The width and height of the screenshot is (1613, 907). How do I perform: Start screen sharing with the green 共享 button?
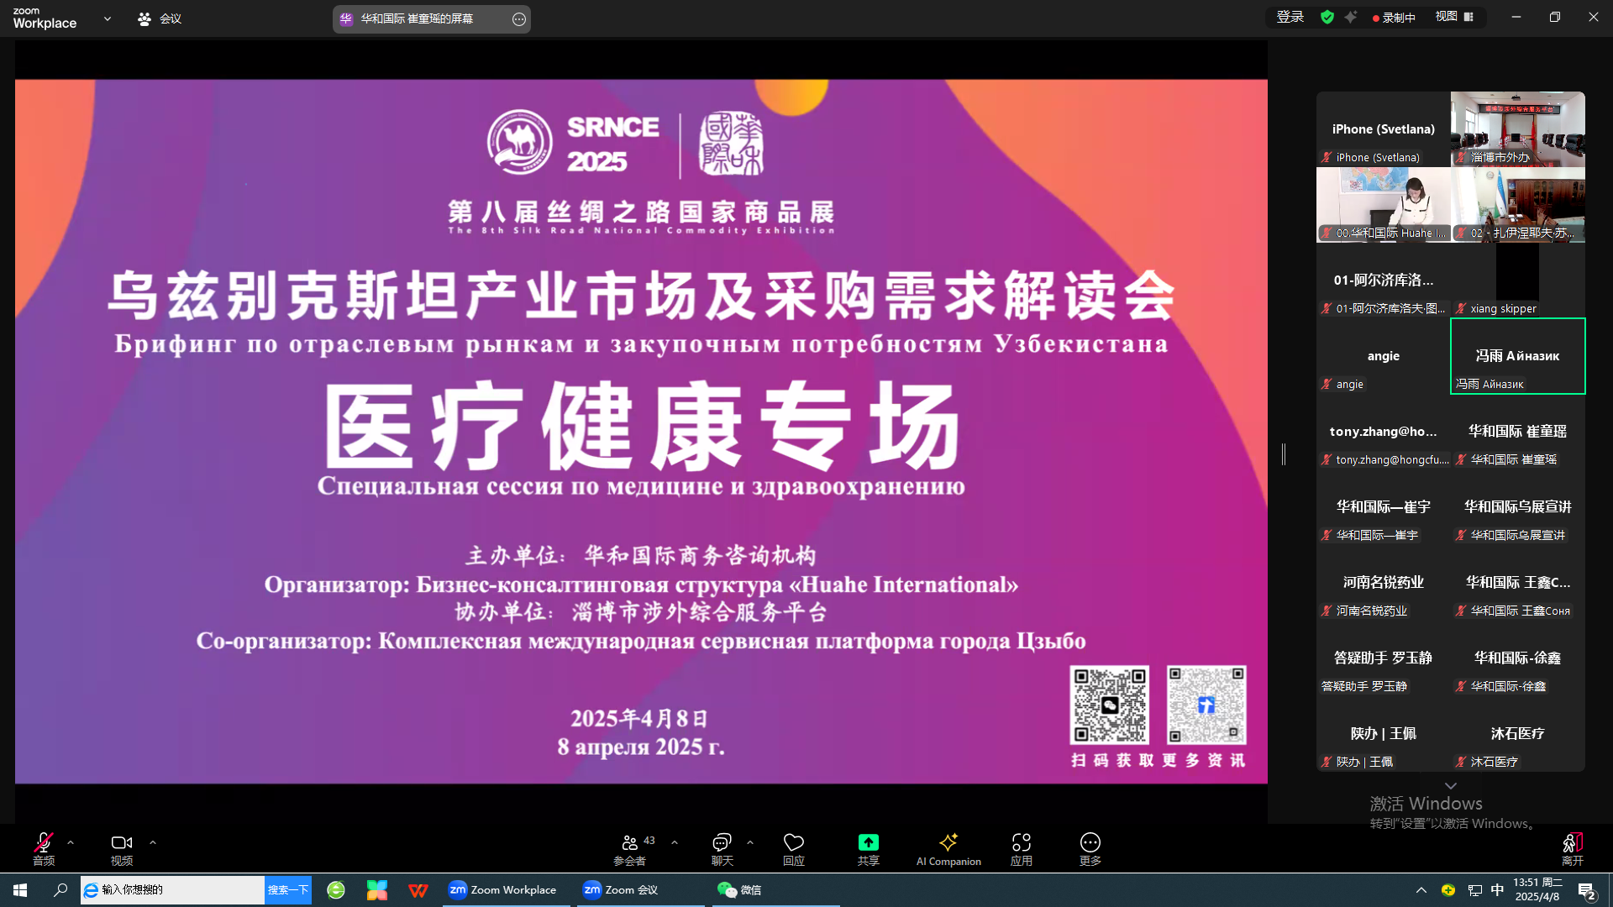(x=869, y=848)
